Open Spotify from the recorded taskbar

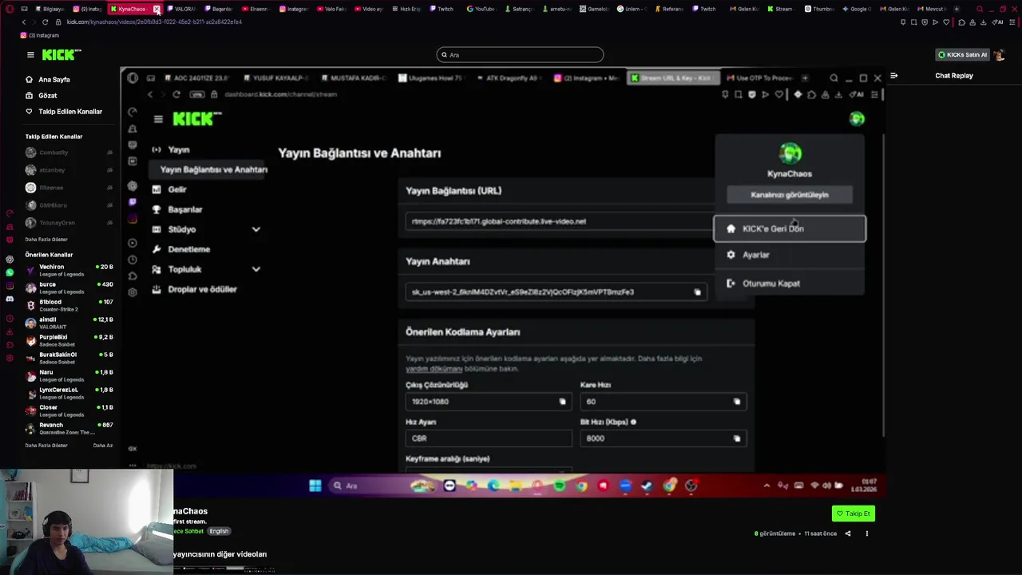[559, 486]
